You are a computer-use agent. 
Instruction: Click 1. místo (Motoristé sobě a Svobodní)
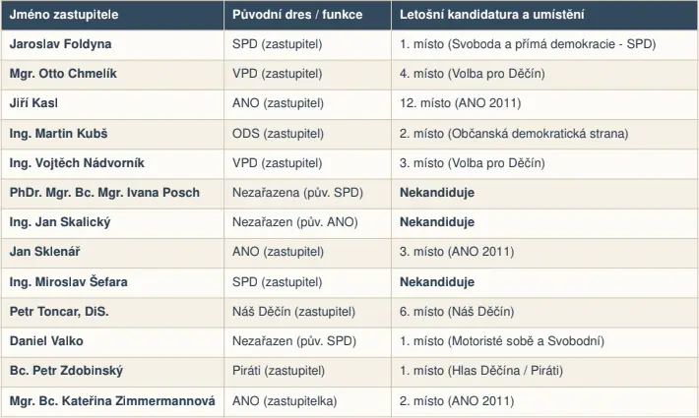502,341
